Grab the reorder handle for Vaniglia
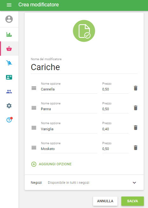 [34, 128]
